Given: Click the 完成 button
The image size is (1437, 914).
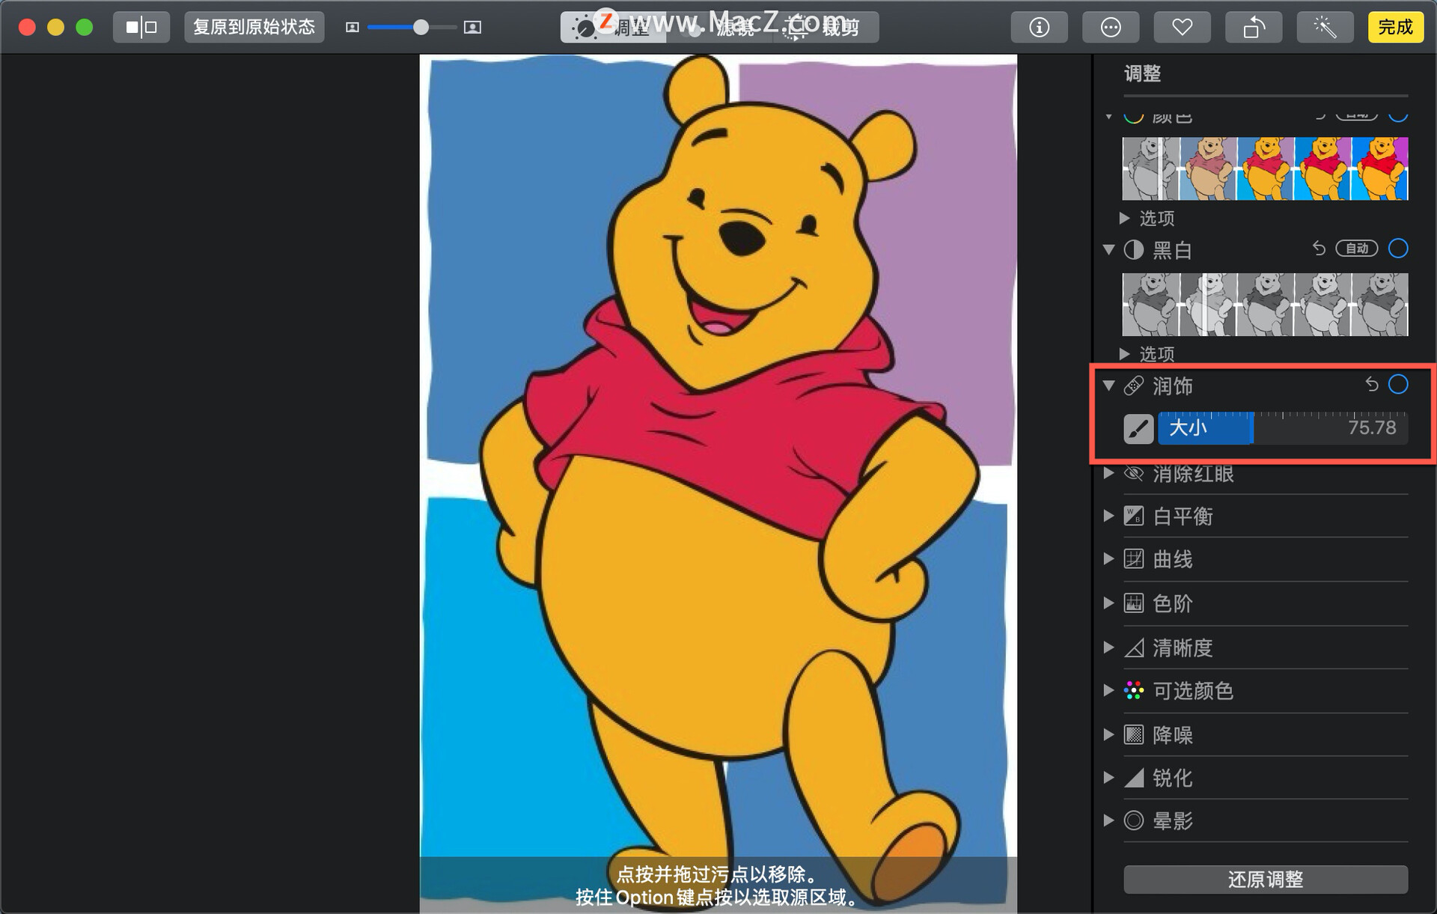Looking at the screenshot, I should 1395,28.
